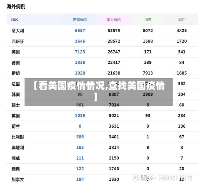Click cumulative cases value 5021
This screenshot has width=198, height=184.
(x=114, y=116)
